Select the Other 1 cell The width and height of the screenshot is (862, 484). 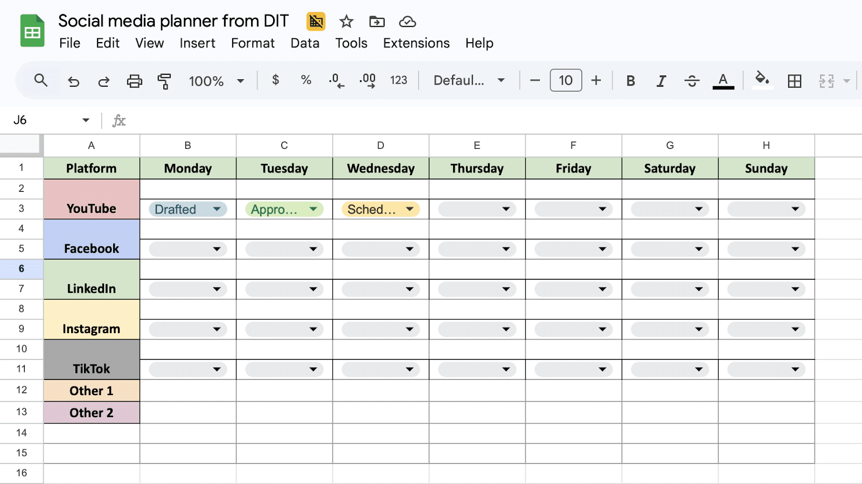click(92, 391)
